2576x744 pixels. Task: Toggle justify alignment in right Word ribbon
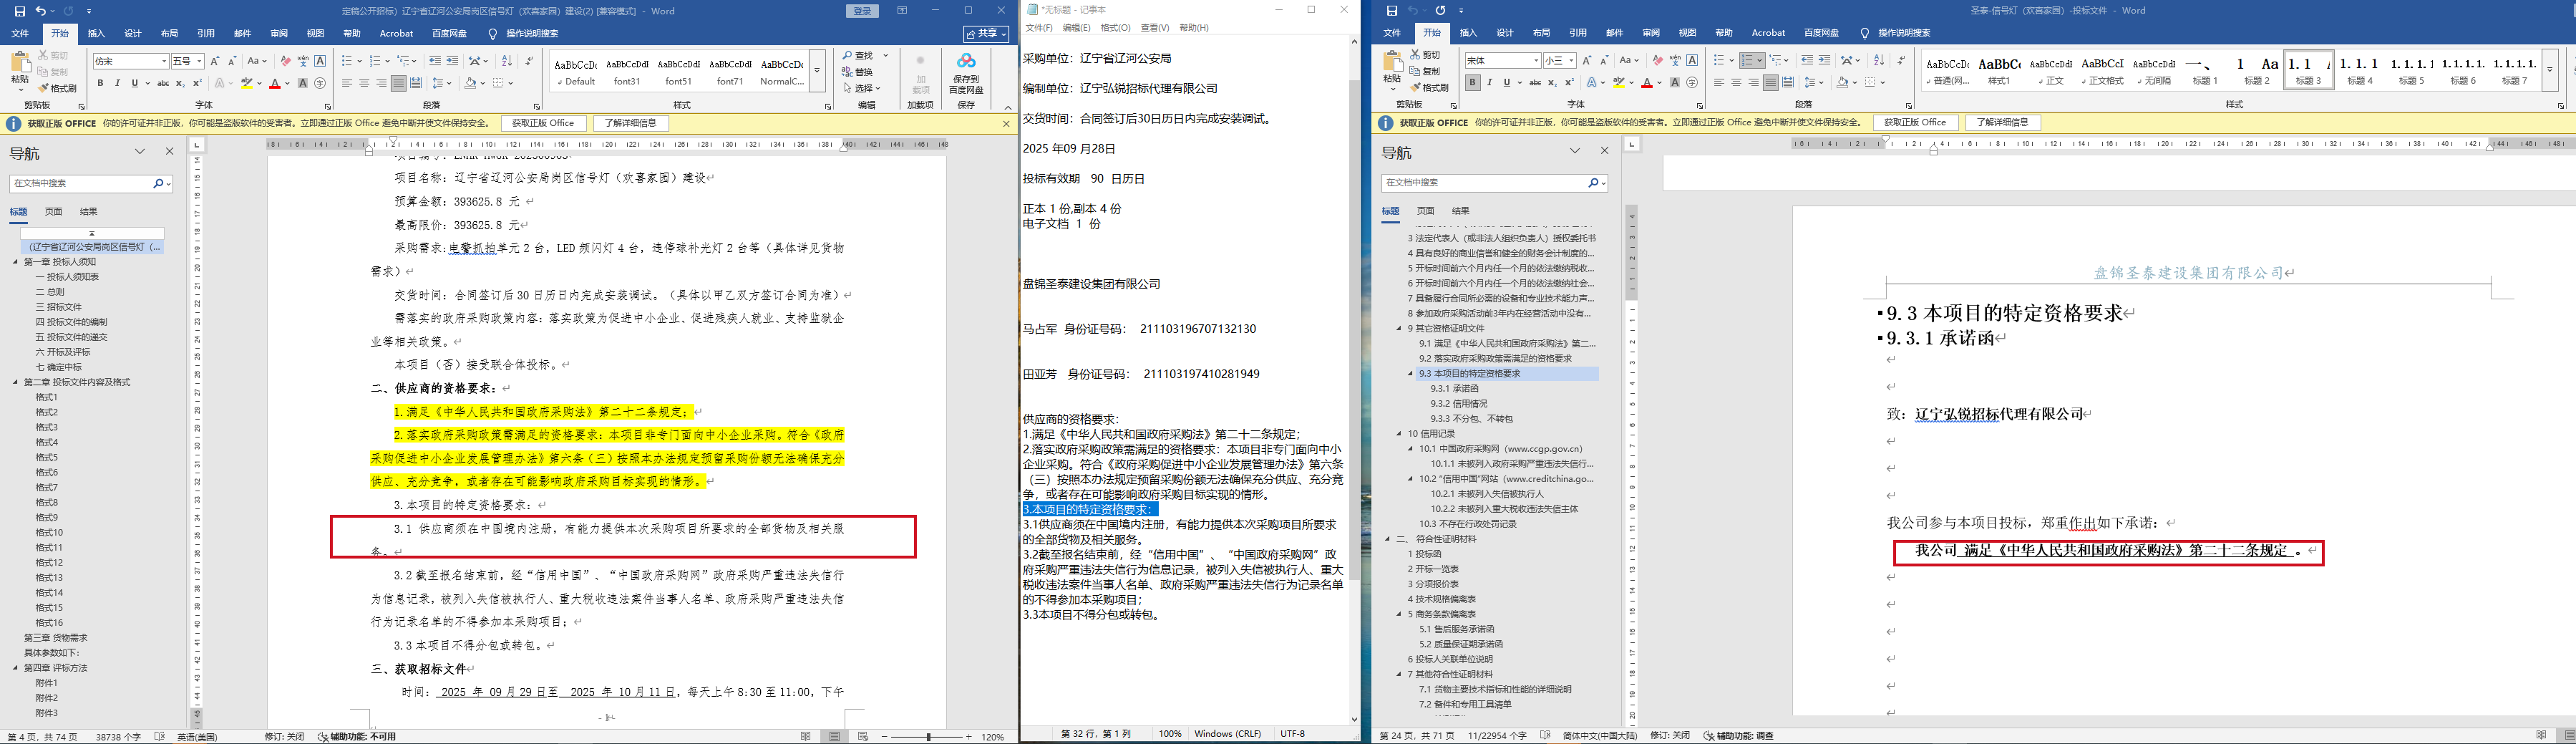pos(1771,83)
